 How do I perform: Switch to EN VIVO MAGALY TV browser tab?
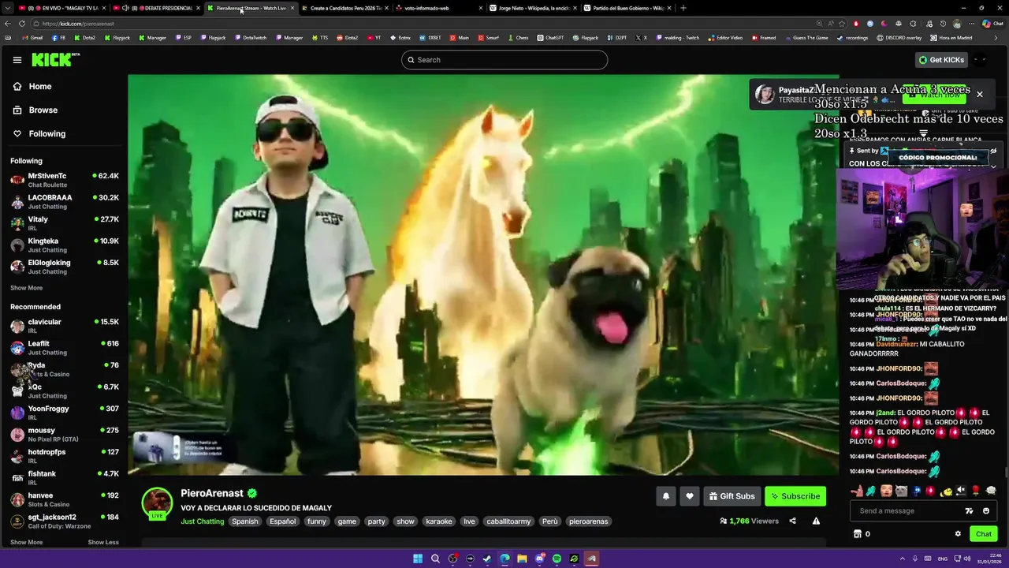(61, 8)
